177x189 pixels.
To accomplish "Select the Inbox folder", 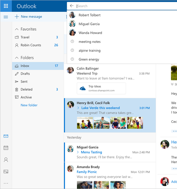I will click(x=38, y=66).
